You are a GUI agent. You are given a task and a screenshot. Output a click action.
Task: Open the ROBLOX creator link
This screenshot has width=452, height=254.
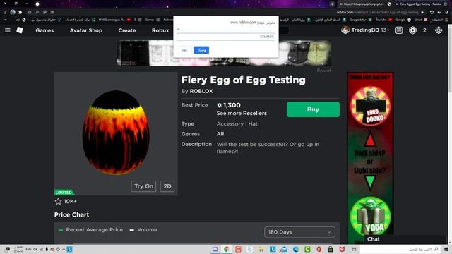201,91
